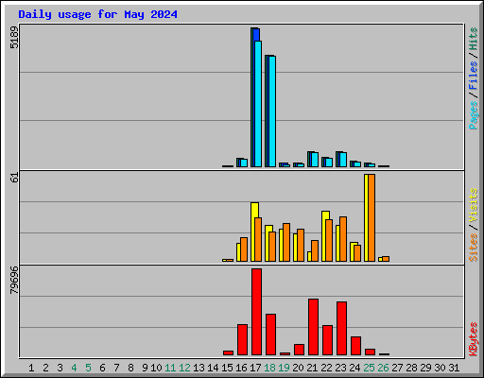484x378 pixels.
Task: Select the day 22 sites/visits bar
Action: coord(327,236)
